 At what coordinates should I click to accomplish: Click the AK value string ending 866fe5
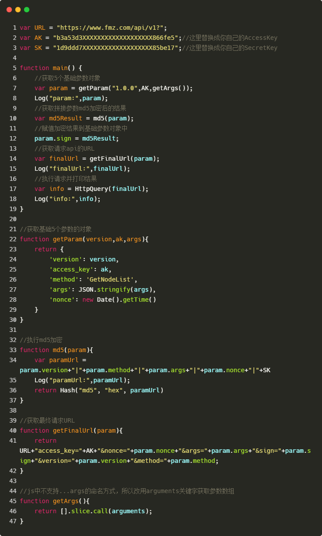[x=115, y=38]
